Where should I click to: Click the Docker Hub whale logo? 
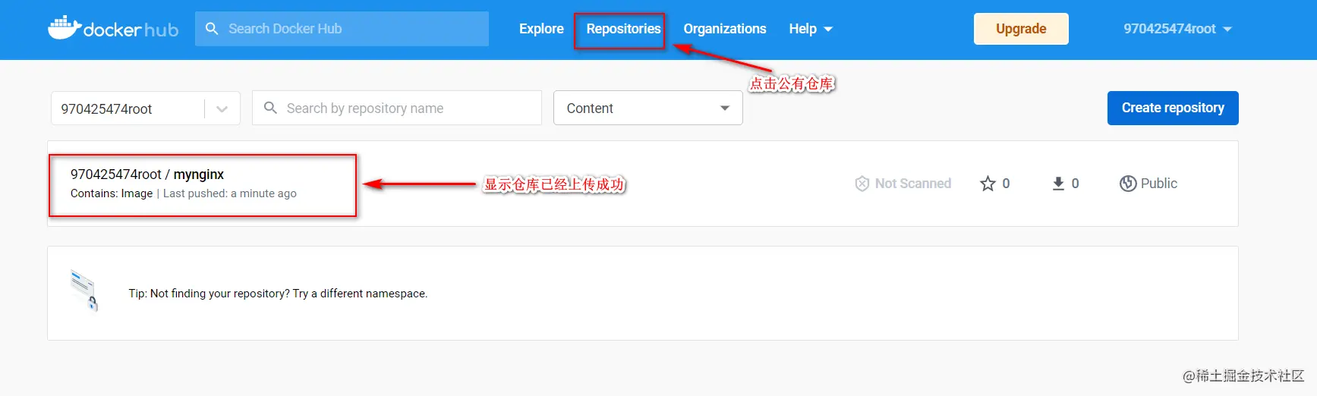click(x=113, y=28)
